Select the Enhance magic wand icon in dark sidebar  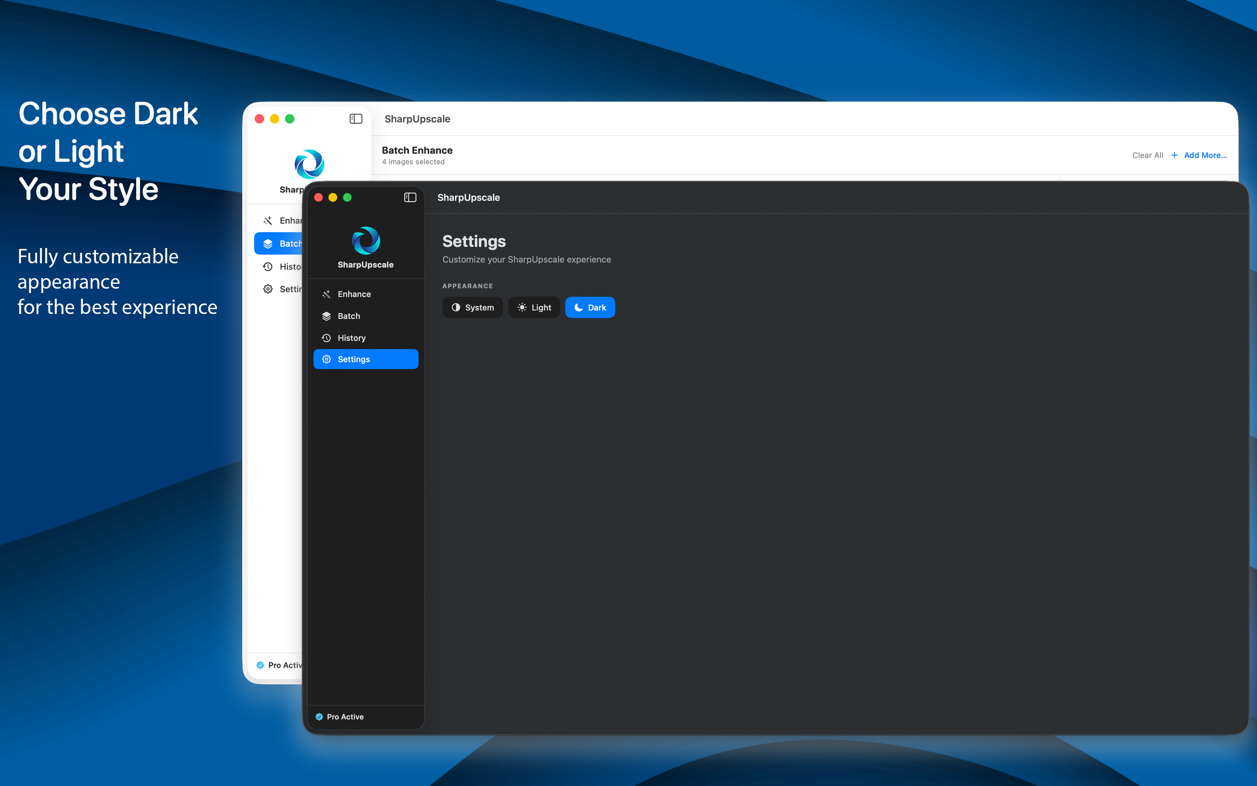click(x=327, y=294)
